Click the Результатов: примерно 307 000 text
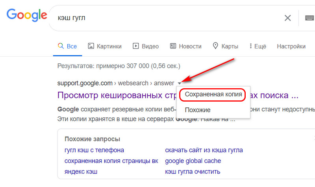The width and height of the screenshot is (315, 187). [119, 66]
